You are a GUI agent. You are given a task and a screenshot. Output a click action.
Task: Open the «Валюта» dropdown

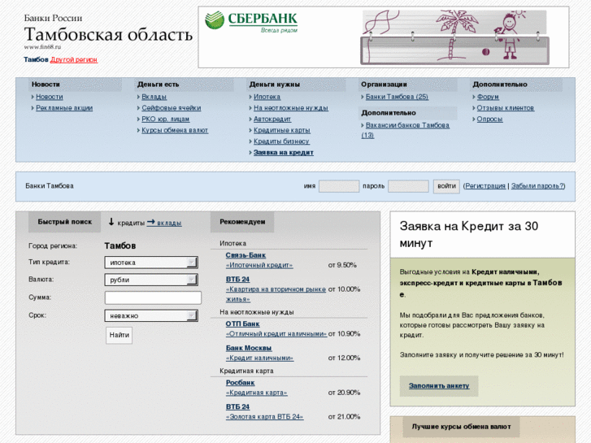pos(151,280)
